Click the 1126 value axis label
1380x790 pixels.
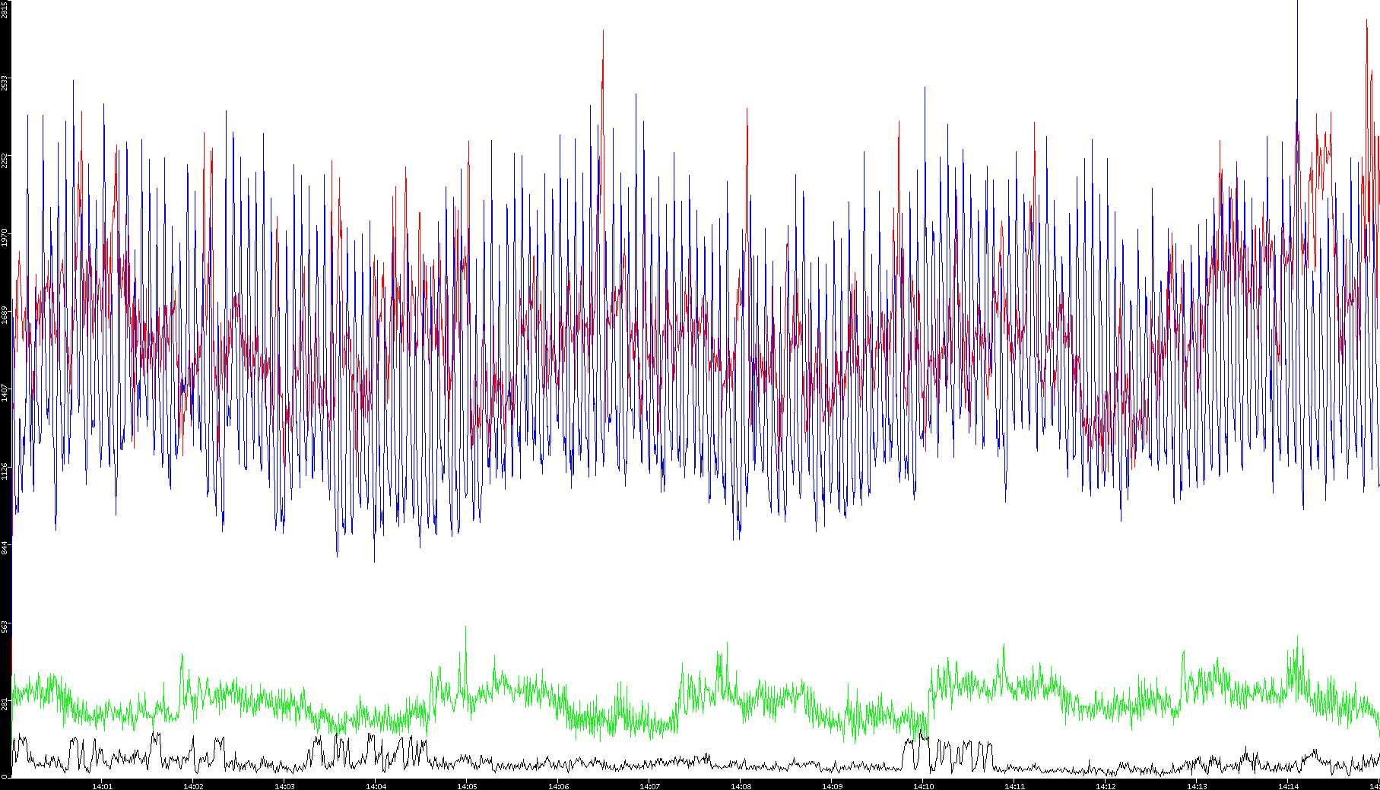pos(5,471)
